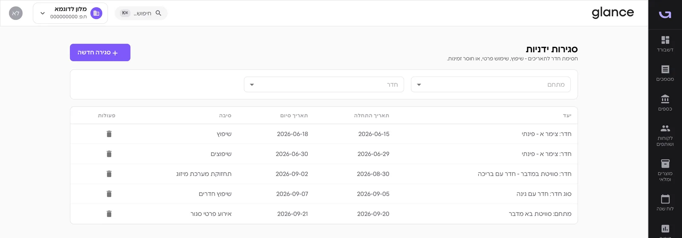The image size is (682, 238).
Task: Click the start date 2026-09-05
Action: (373, 194)
